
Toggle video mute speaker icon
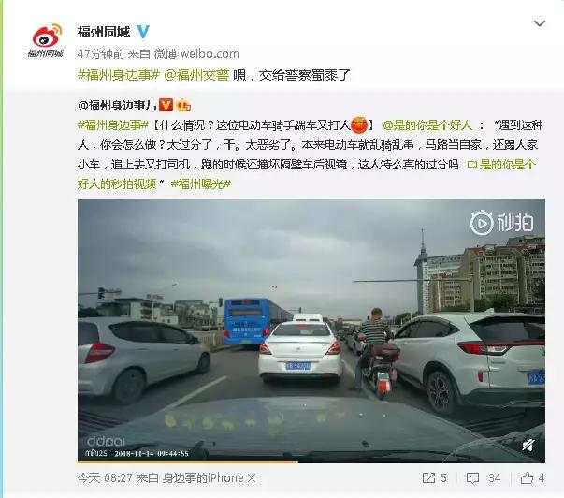[x=528, y=446]
